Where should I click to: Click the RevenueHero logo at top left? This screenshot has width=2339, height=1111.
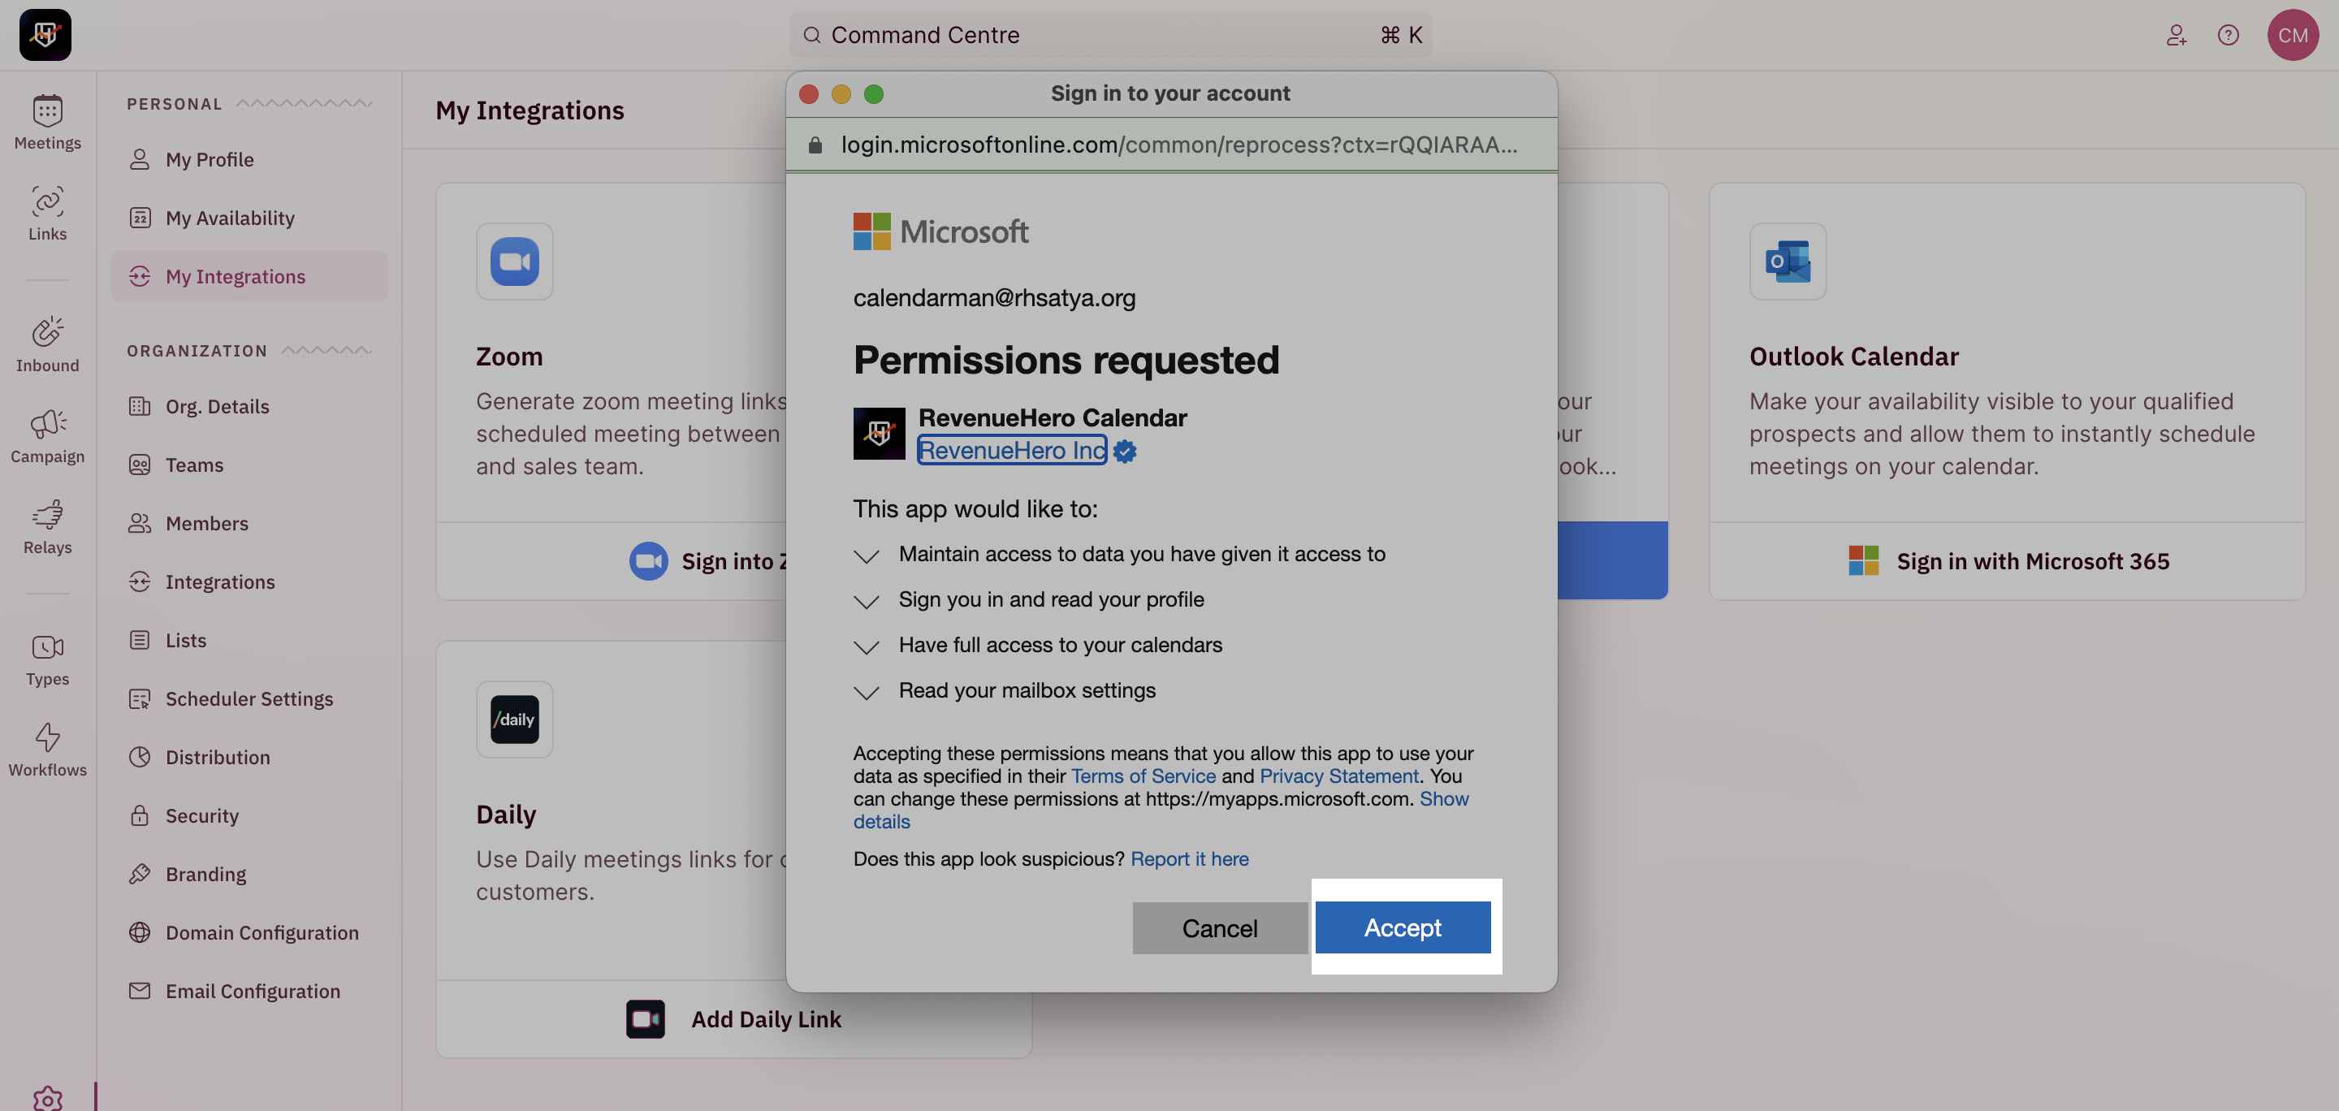[45, 34]
